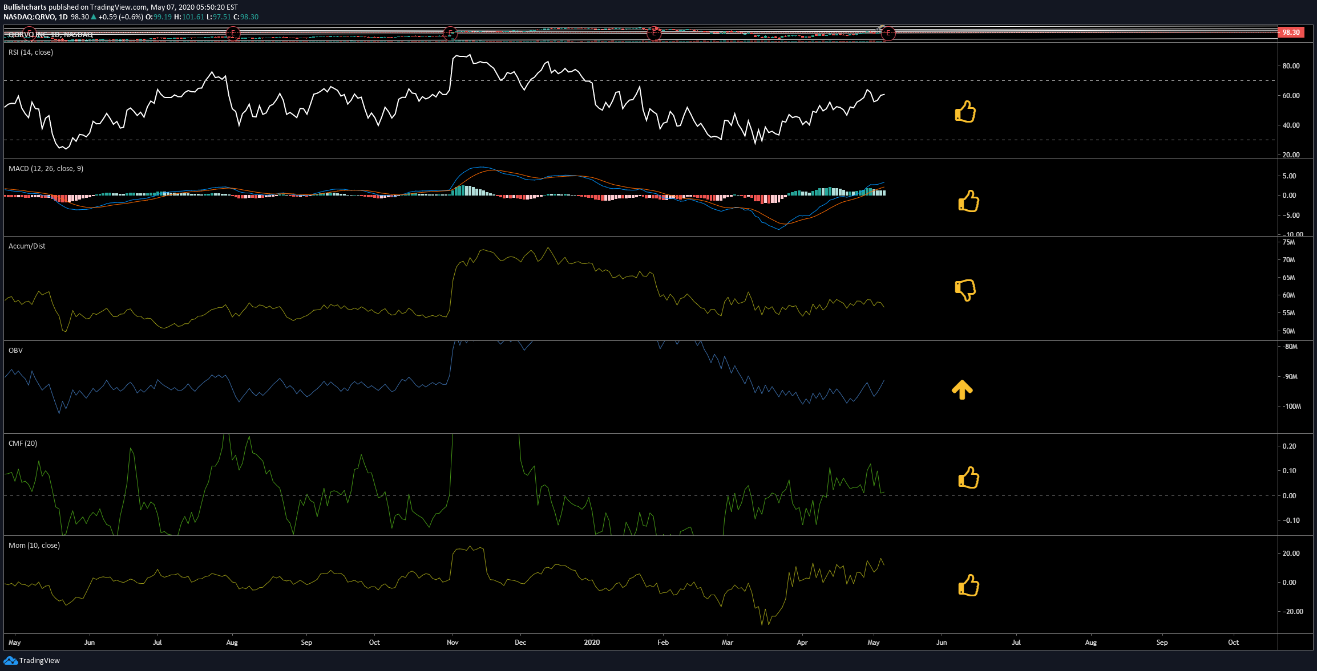Select the OBV indicator label
The height and width of the screenshot is (671, 1317).
(15, 351)
